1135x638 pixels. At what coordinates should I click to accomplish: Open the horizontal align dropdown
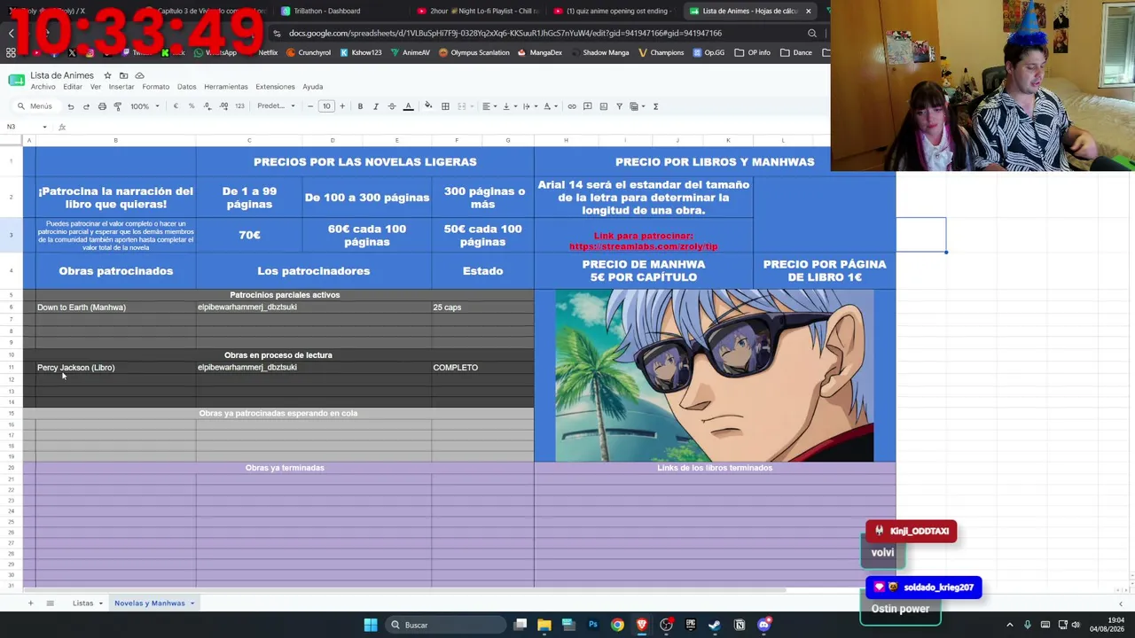[488, 106]
